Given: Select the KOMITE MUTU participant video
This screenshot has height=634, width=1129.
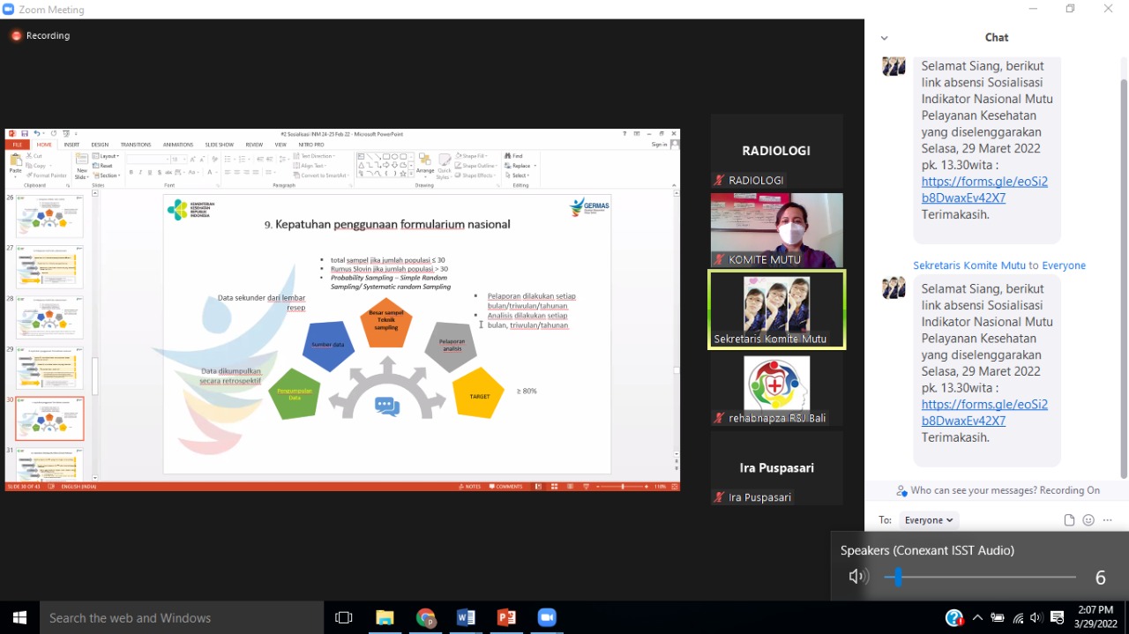Looking at the screenshot, I should 776,229.
